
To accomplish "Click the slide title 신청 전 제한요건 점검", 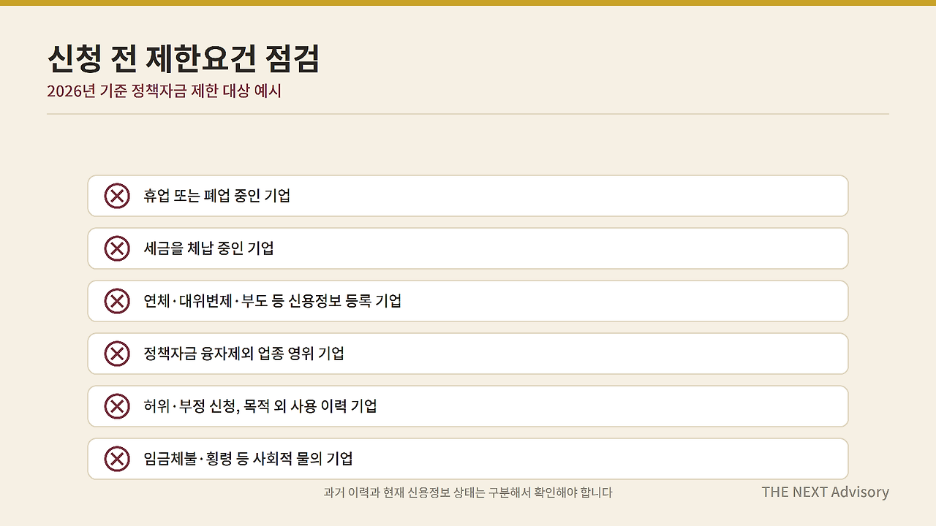I will [183, 58].
